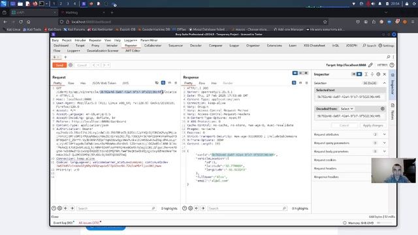Open the Settings gear in Burp toolbar

[x=386, y=46]
